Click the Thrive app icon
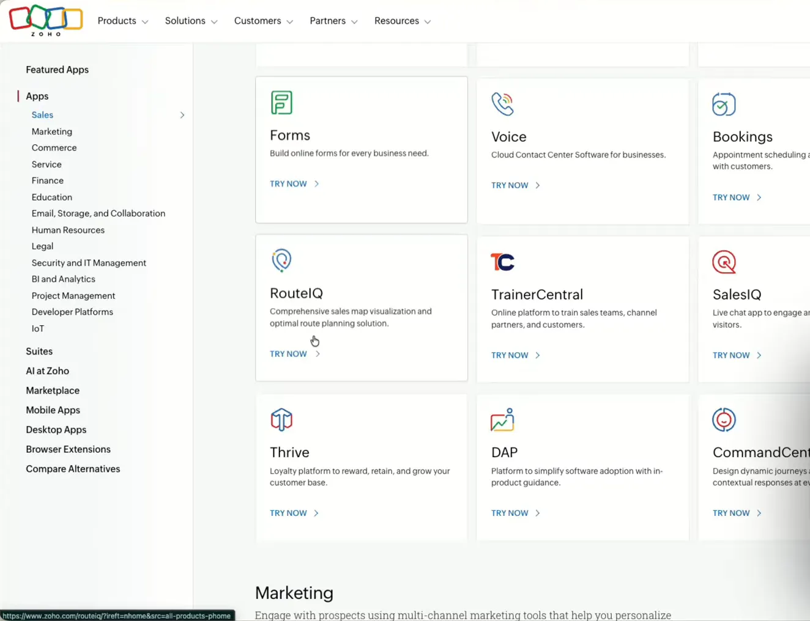 click(x=281, y=419)
